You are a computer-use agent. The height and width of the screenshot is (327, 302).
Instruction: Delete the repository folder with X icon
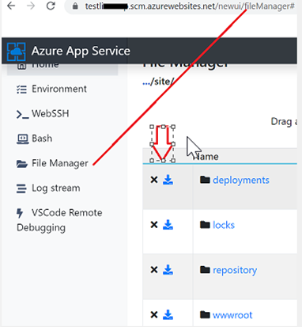(x=154, y=270)
